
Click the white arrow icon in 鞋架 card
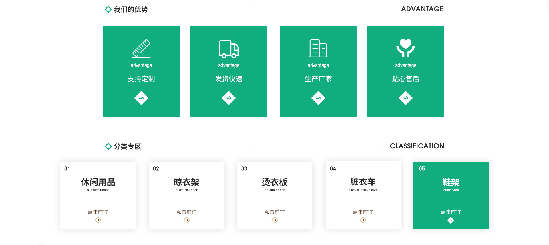(451, 220)
